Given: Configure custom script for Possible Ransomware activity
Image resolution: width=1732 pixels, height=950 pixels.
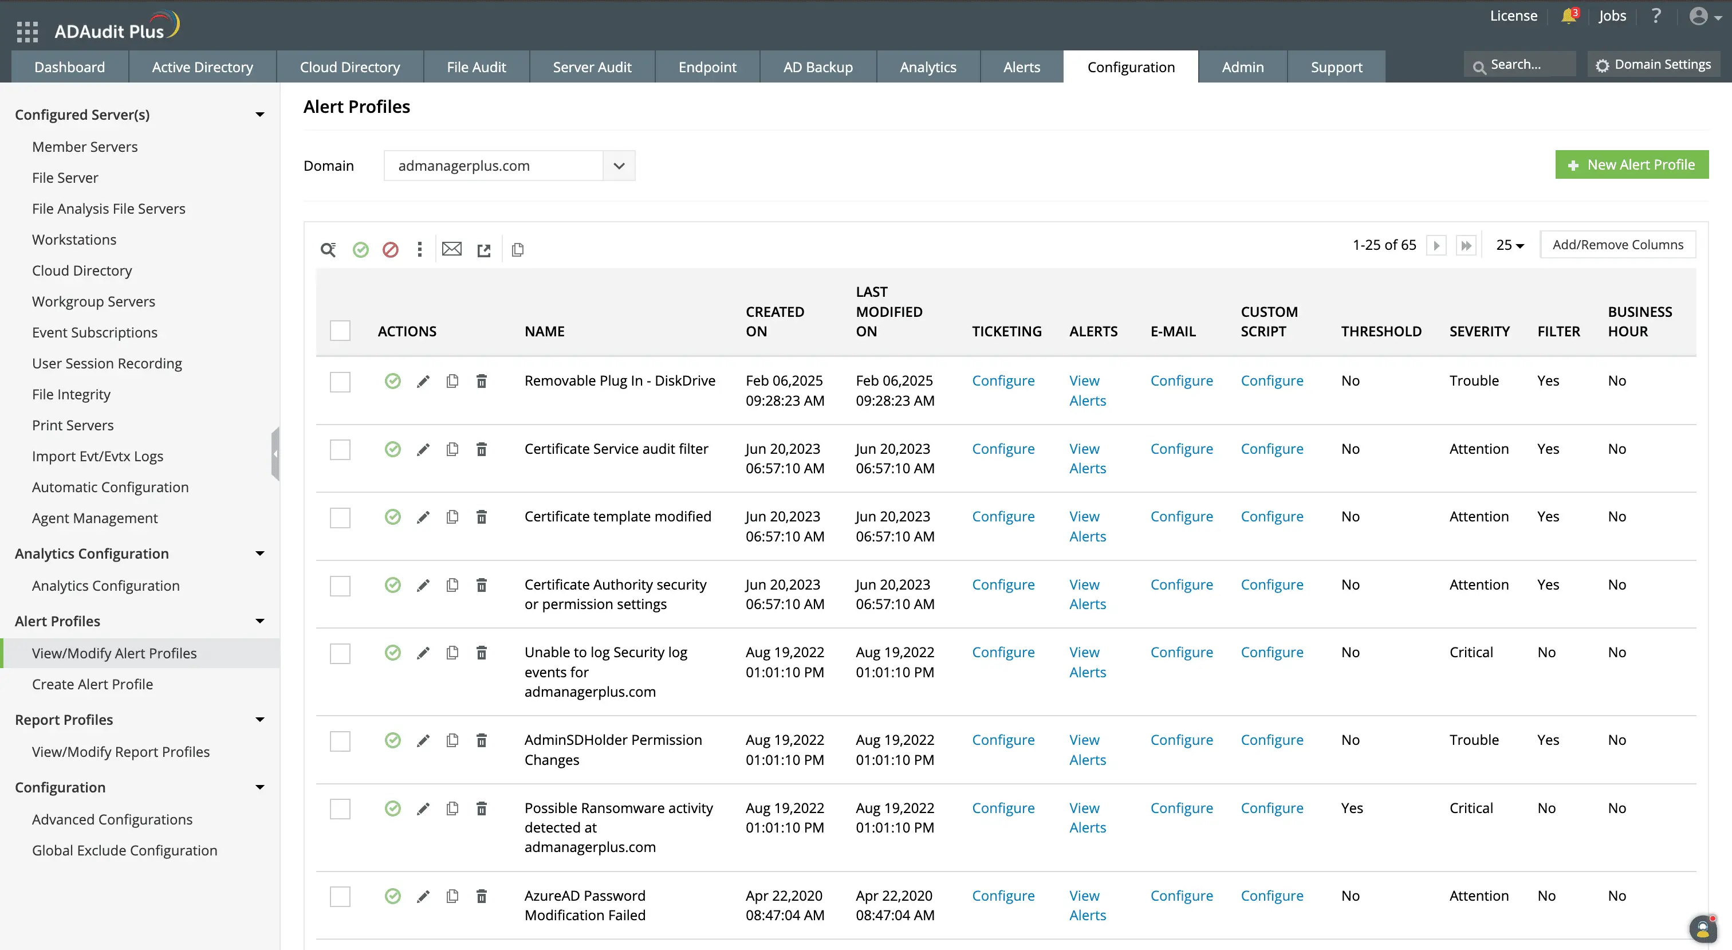Looking at the screenshot, I should pos(1272,808).
